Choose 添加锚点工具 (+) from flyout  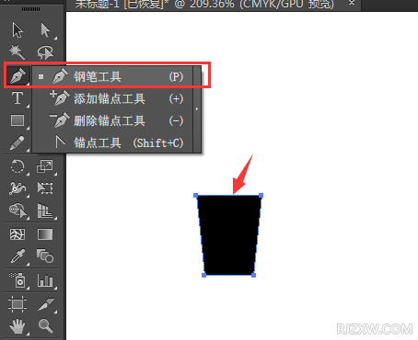(x=112, y=98)
